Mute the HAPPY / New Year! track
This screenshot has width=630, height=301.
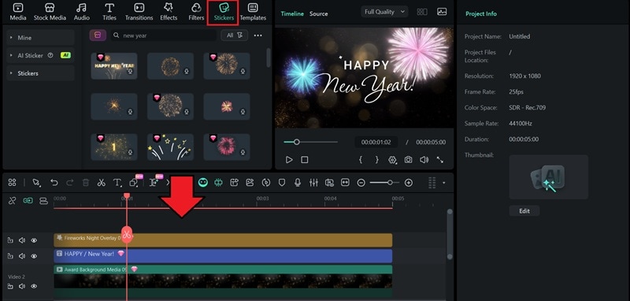tap(22, 256)
